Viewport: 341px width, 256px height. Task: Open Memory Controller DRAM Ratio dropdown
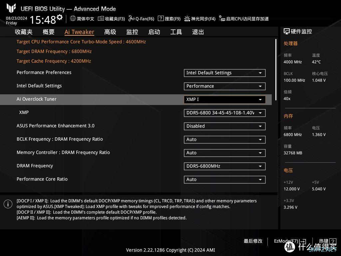(x=225, y=153)
